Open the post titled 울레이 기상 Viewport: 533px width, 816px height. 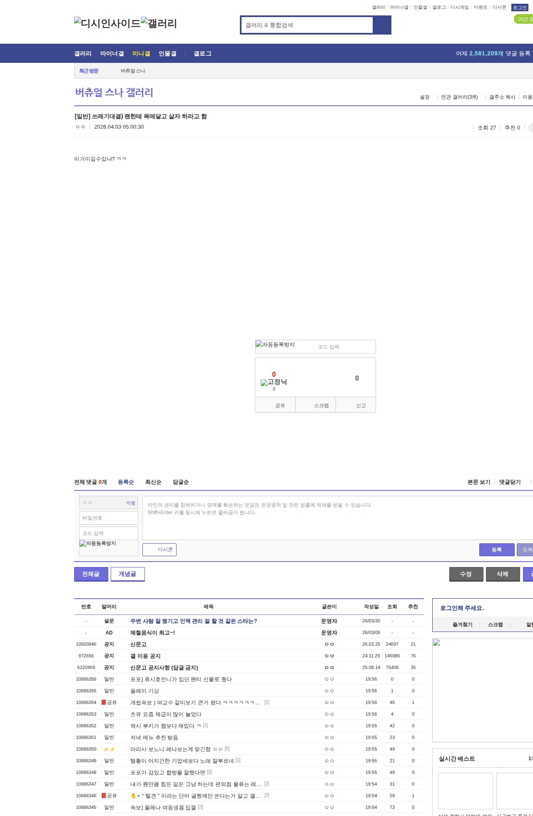tap(144, 691)
